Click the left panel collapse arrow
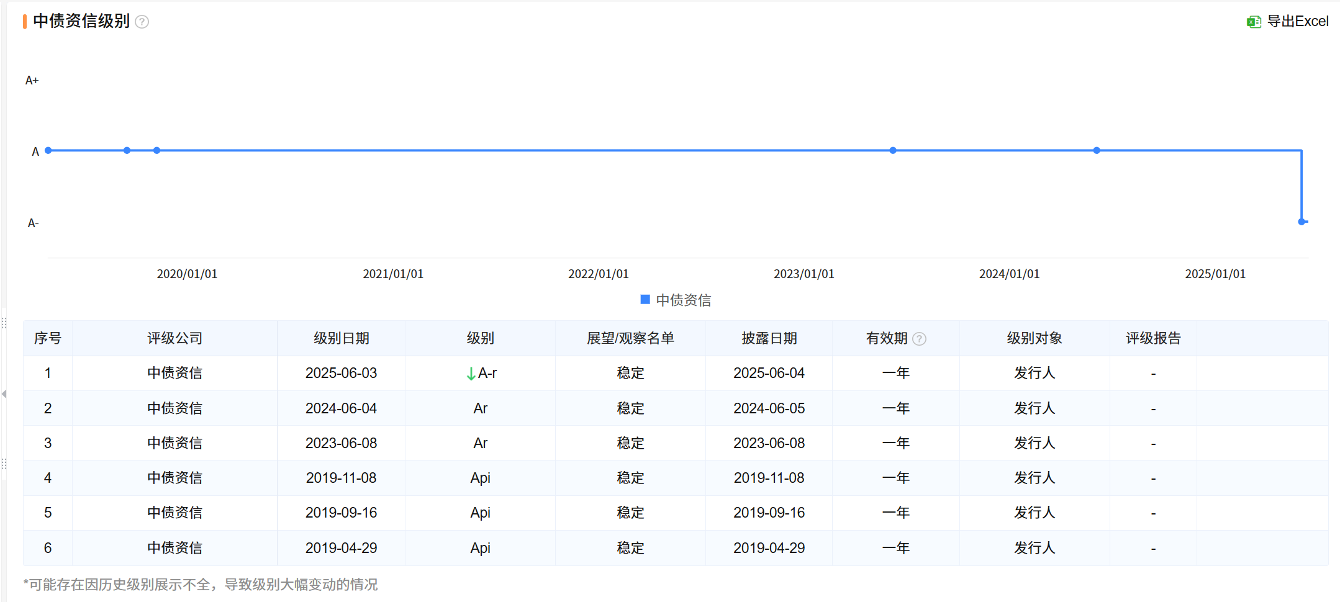1340x602 pixels. point(4,394)
